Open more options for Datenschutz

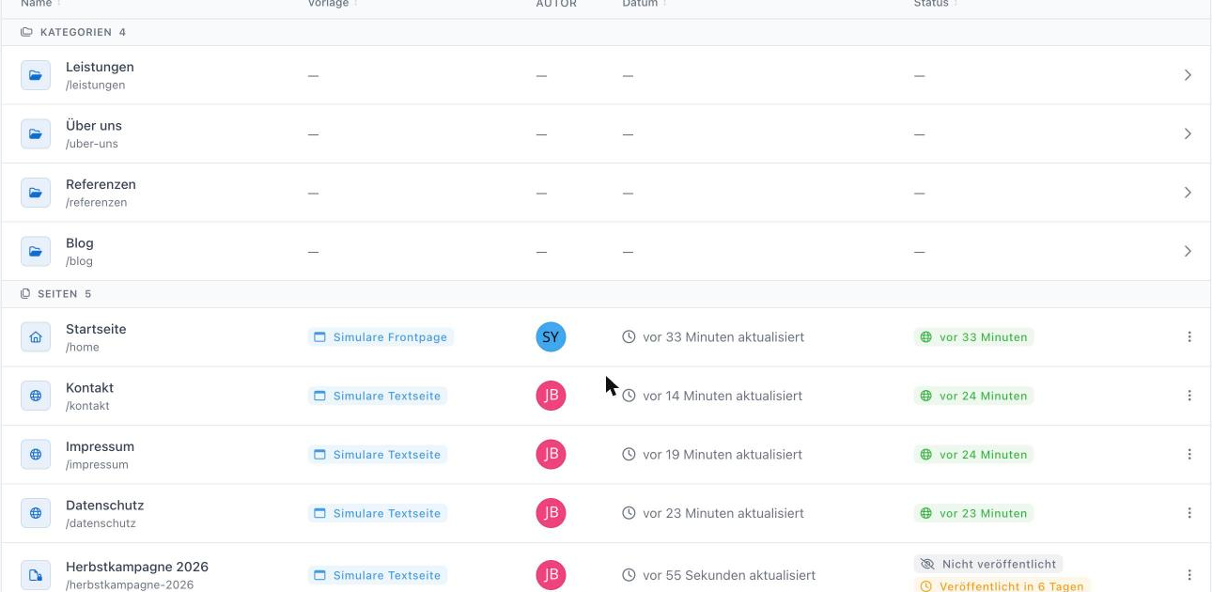1189,513
